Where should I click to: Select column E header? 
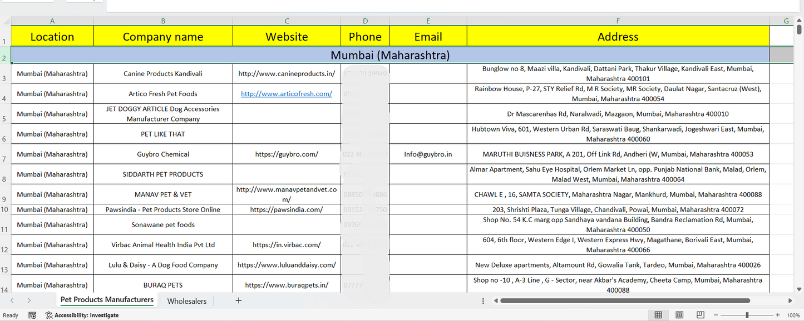(x=428, y=21)
